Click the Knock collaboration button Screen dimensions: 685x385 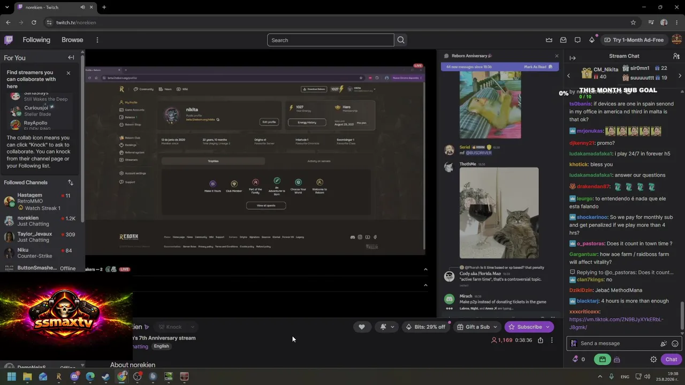pyautogui.click(x=171, y=327)
